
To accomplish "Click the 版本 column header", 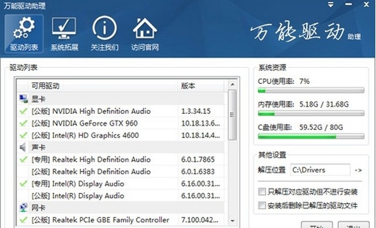I will 201,86.
